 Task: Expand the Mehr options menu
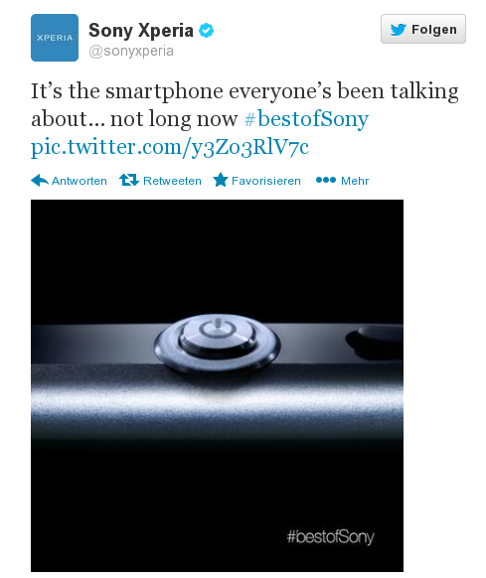tap(355, 181)
